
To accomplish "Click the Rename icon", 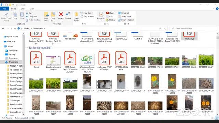I will (x=68, y=14).
